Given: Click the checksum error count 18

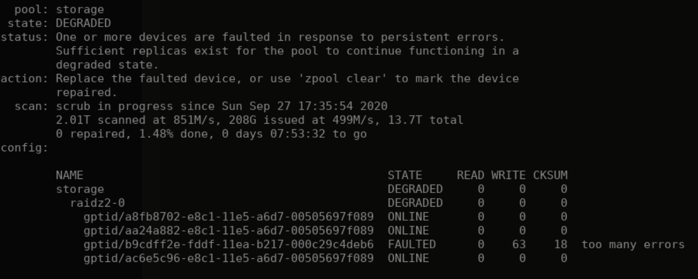Looking at the screenshot, I should point(560,244).
